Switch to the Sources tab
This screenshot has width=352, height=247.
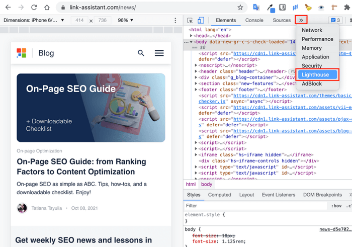click(x=282, y=20)
